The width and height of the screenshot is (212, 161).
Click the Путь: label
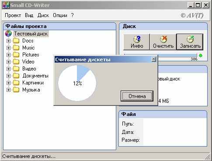click(x=128, y=124)
